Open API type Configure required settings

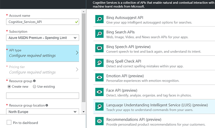click(42, 53)
